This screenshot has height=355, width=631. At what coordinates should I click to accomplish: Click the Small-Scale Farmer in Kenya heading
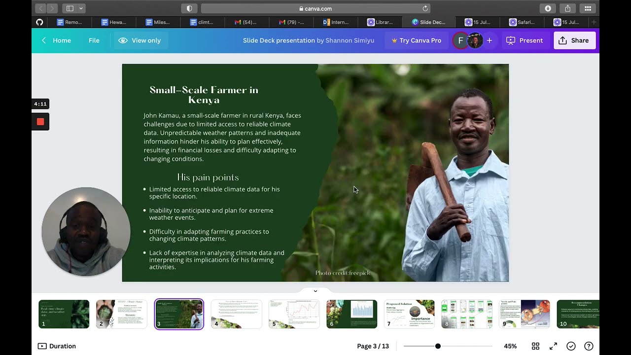coord(204,95)
